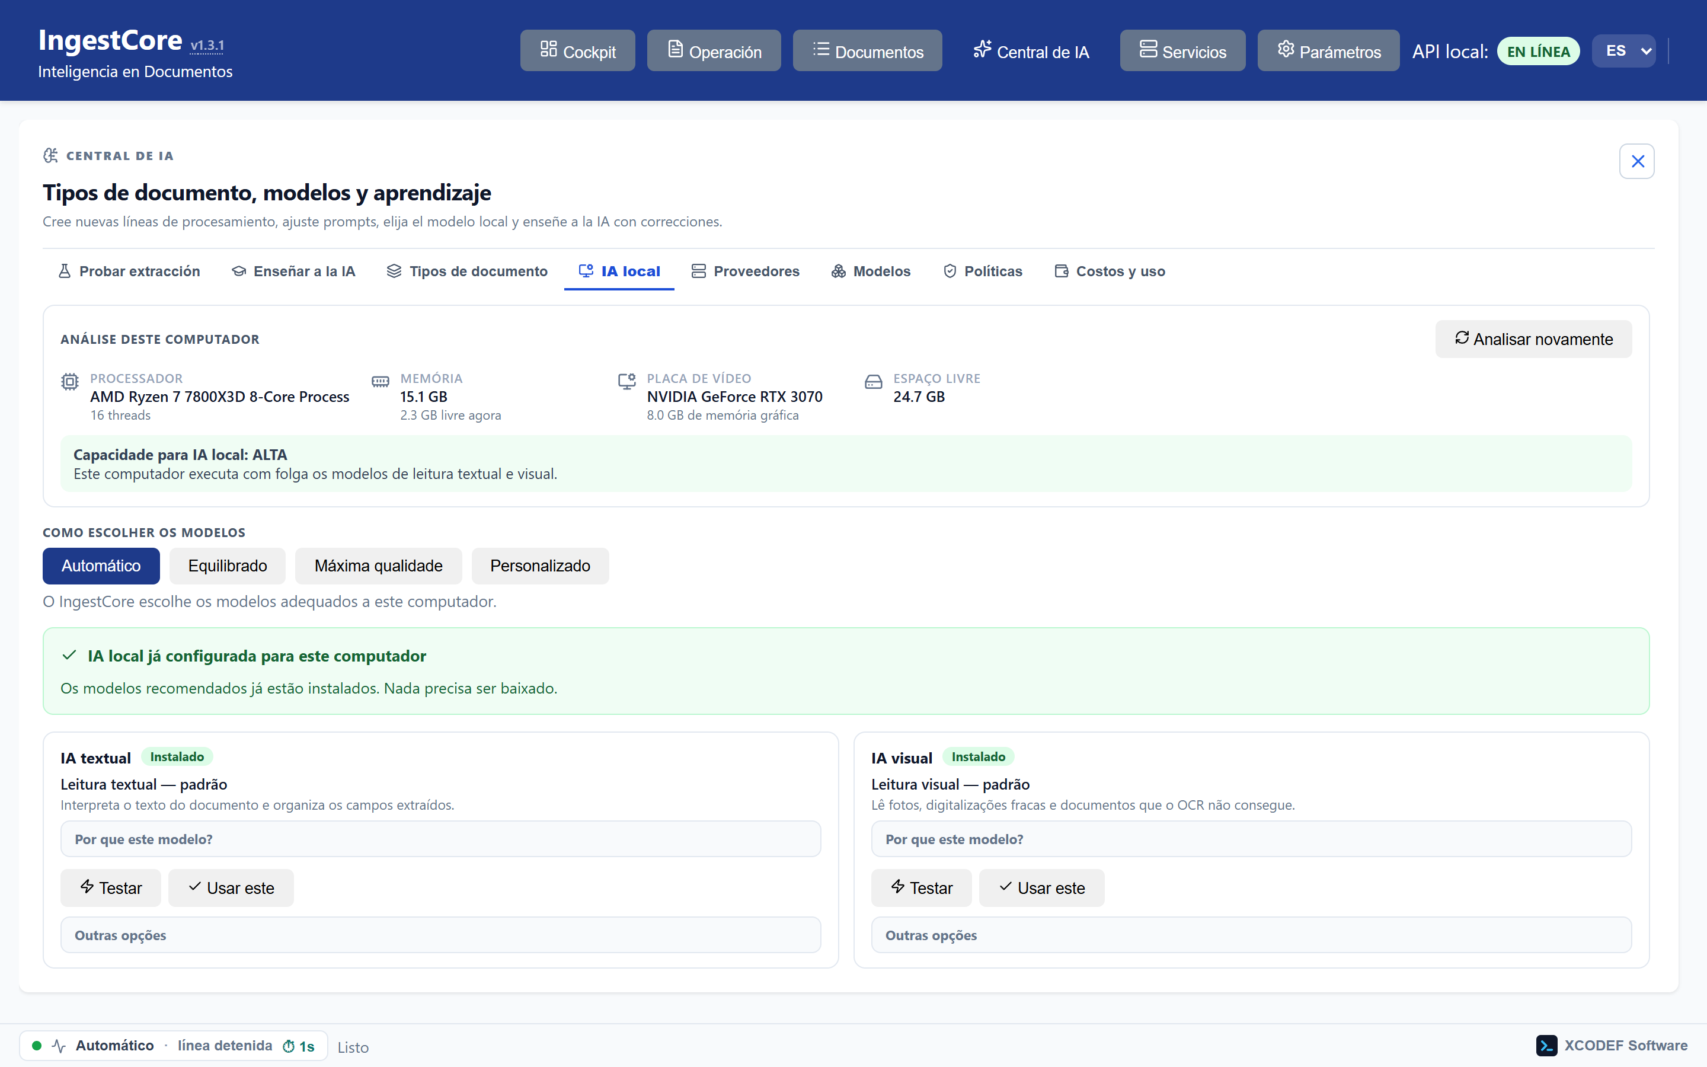Image resolution: width=1707 pixels, height=1067 pixels.
Task: Close the Central de IA panel
Action: point(1637,162)
